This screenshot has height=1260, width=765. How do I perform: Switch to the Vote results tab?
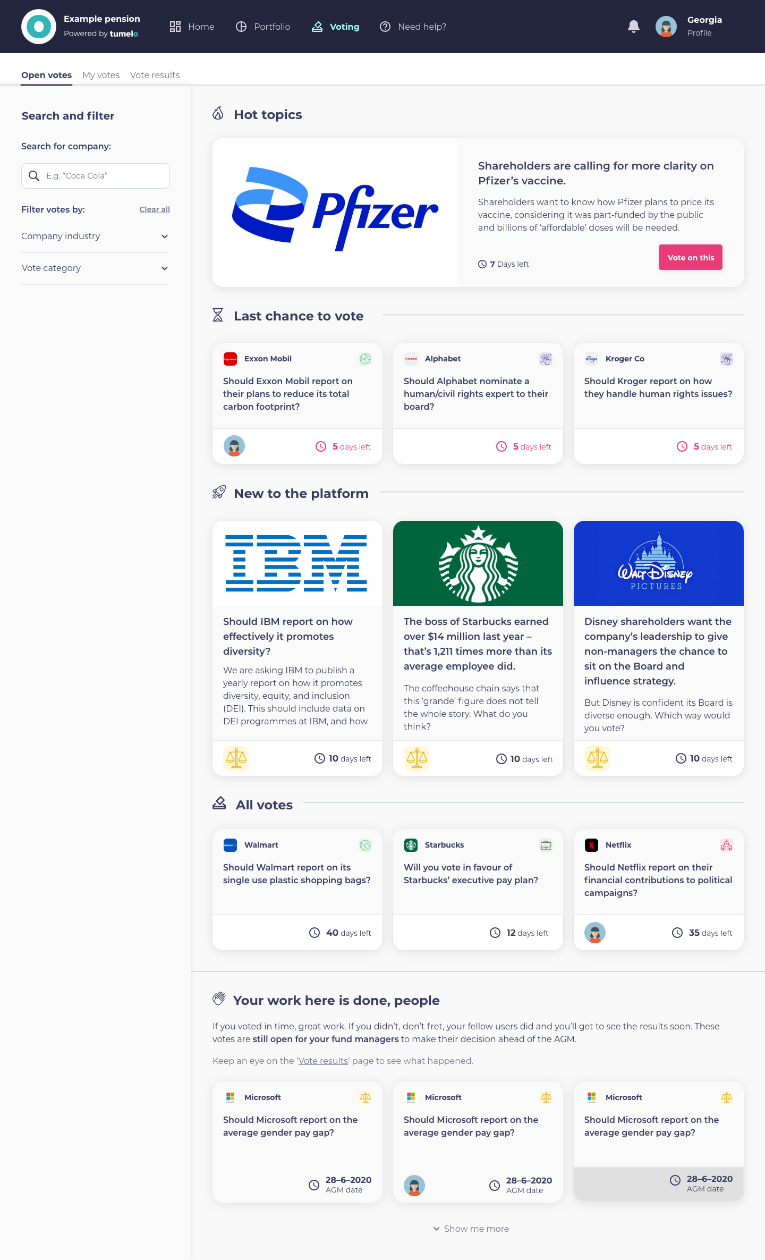155,75
